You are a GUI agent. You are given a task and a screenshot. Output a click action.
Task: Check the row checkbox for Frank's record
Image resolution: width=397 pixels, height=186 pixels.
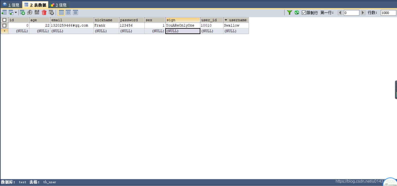[x=4, y=25]
